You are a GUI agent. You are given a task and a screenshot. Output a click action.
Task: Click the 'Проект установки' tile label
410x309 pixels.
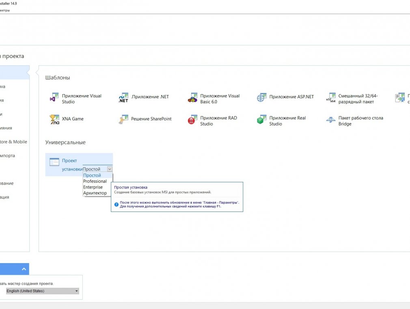tap(72, 165)
